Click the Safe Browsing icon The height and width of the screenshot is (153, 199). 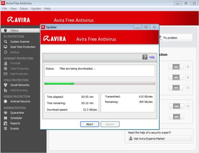6,90
